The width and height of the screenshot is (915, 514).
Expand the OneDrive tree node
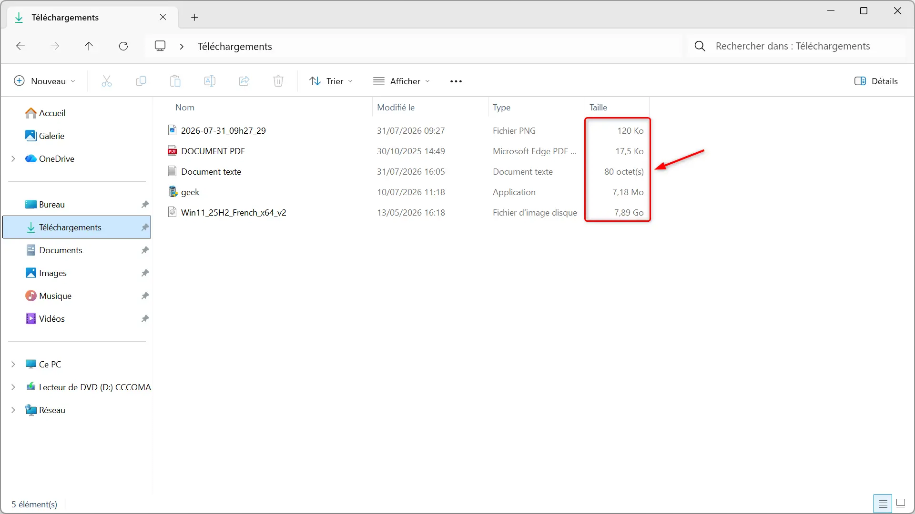click(13, 158)
